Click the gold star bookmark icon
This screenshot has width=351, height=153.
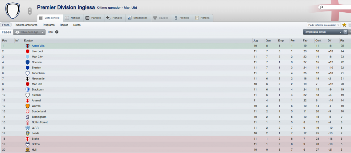point(344,25)
